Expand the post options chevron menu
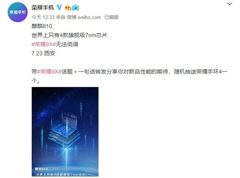 point(229,4)
